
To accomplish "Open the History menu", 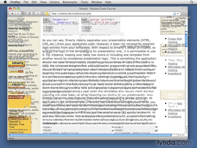I will [54, 2].
